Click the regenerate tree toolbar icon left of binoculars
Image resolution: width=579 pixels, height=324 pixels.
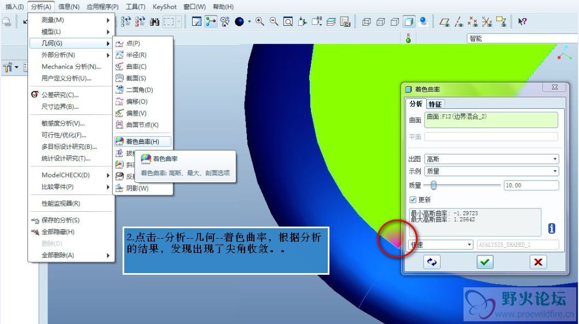pos(140,22)
